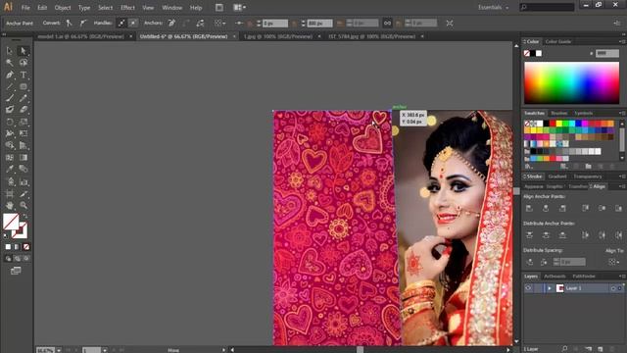
Task: Toggle the link constrain icon in control bar
Action: tap(387, 24)
